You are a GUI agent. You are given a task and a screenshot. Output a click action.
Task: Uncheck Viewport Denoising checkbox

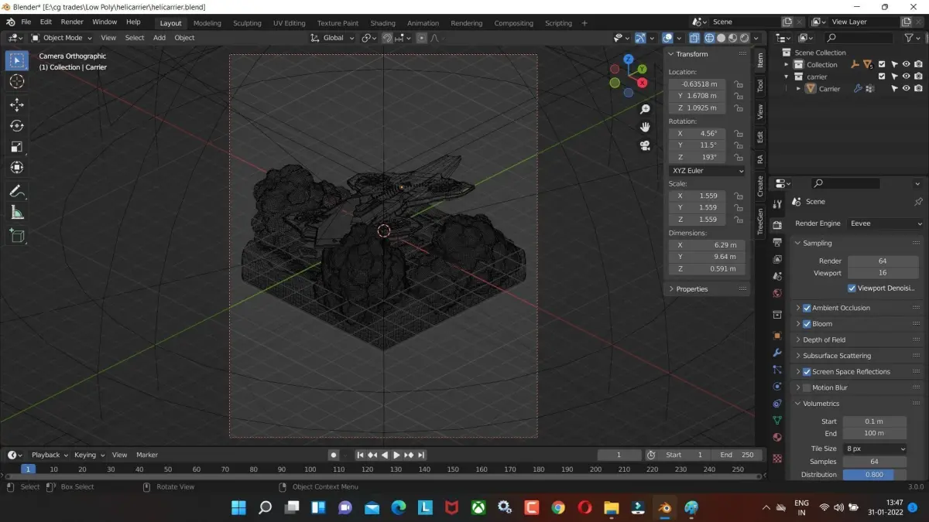click(x=852, y=288)
